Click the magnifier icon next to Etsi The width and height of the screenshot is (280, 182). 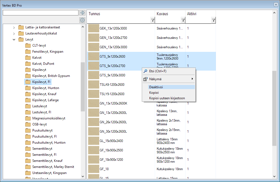[145, 71]
